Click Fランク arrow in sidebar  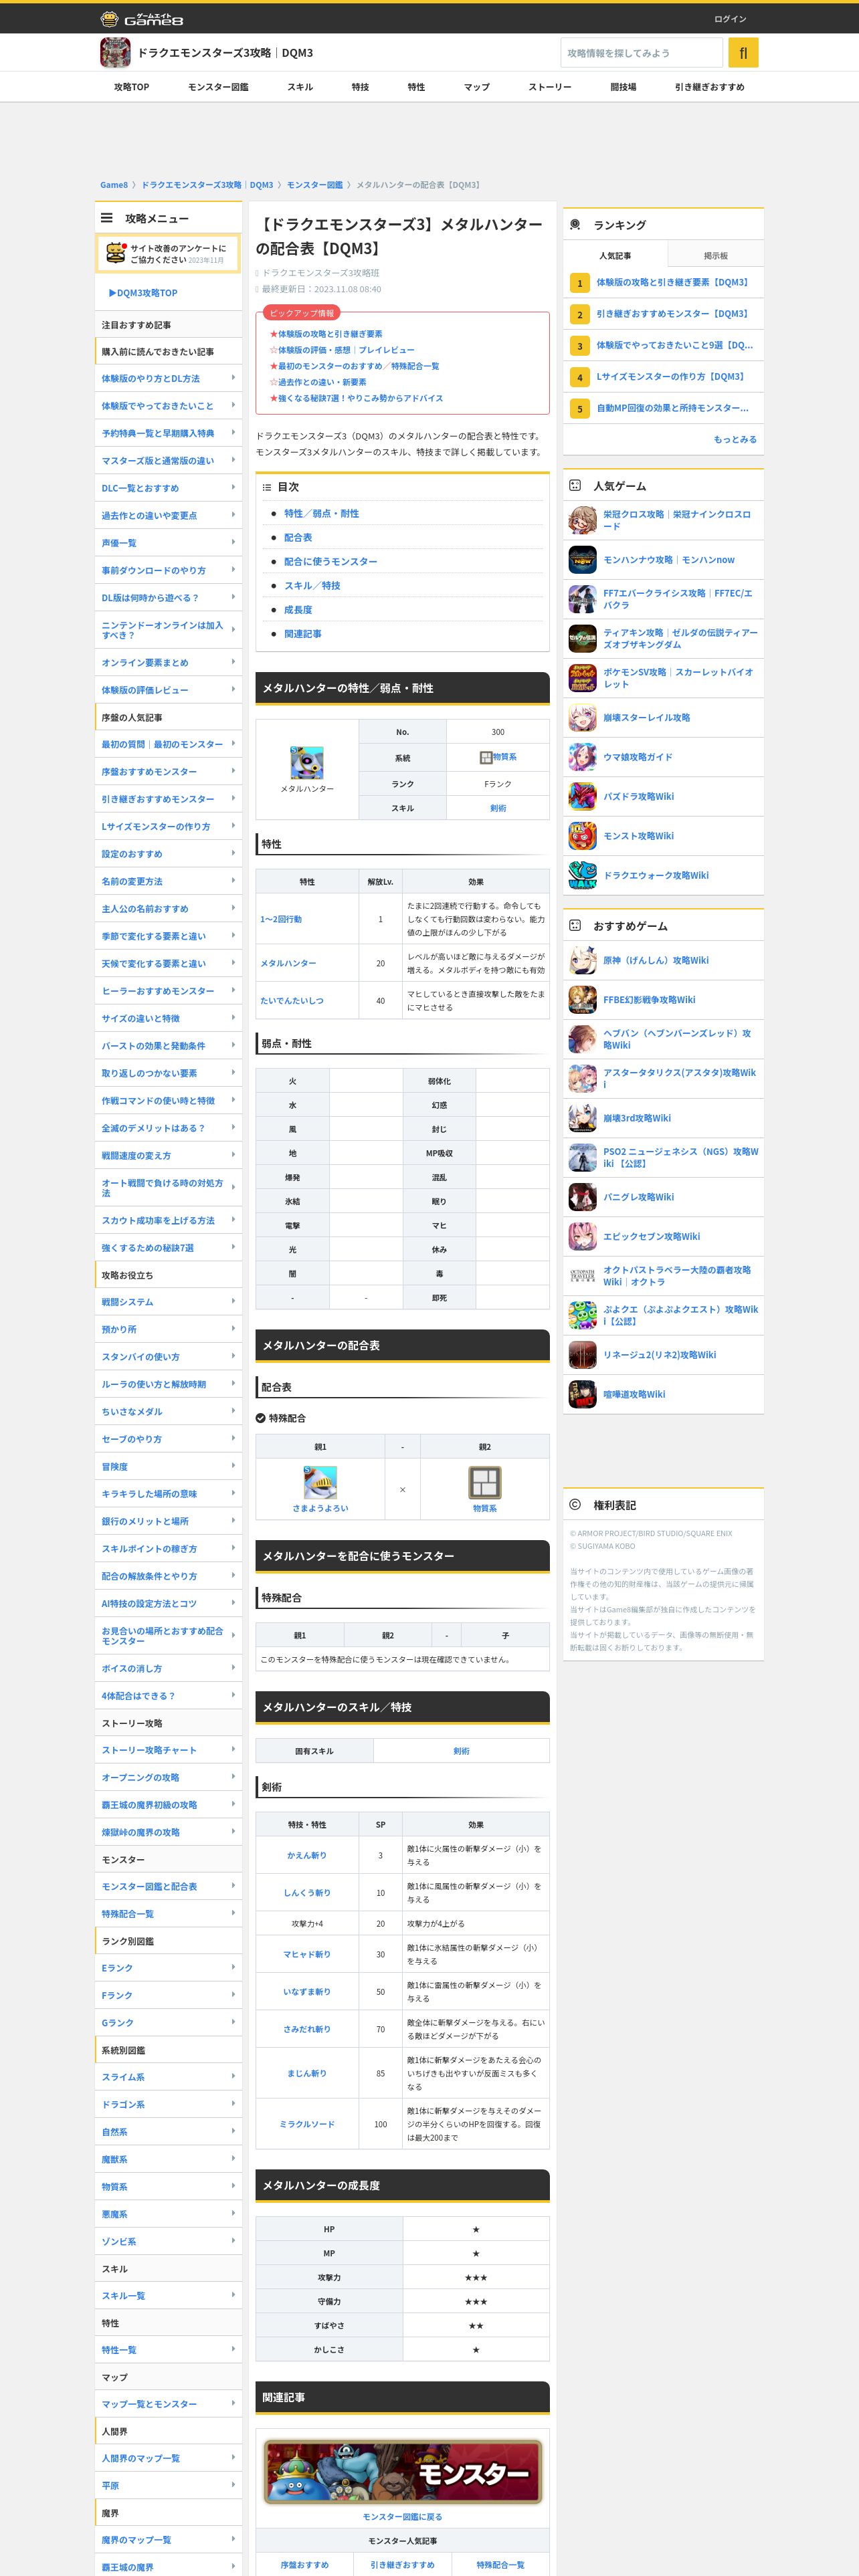click(x=233, y=1995)
